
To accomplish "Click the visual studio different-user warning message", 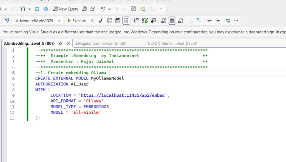I will click(x=144, y=32).
